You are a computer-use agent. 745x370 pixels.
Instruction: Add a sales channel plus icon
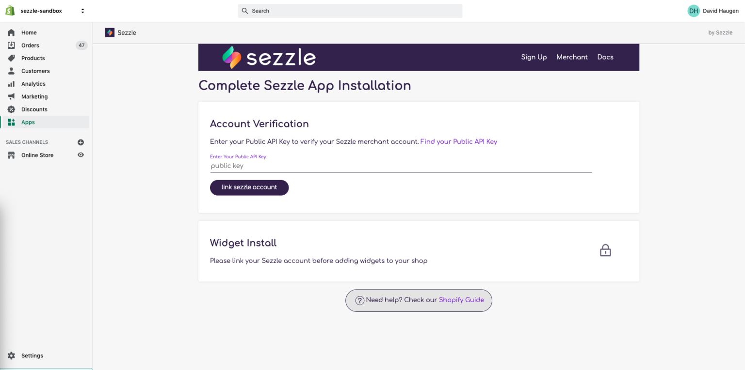point(81,142)
